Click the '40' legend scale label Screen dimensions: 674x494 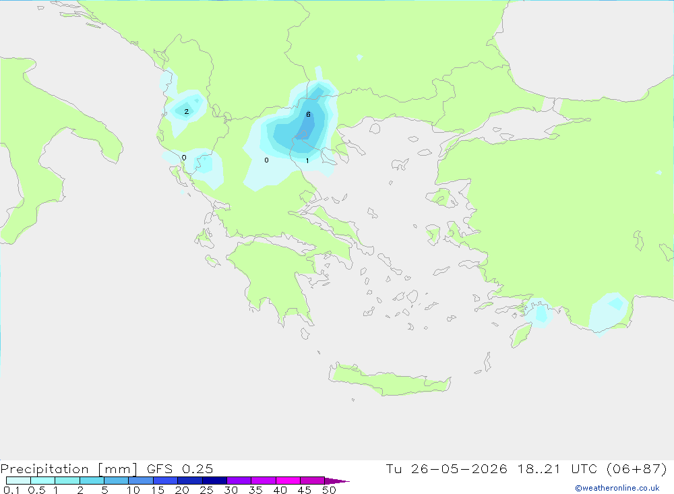[x=280, y=490]
